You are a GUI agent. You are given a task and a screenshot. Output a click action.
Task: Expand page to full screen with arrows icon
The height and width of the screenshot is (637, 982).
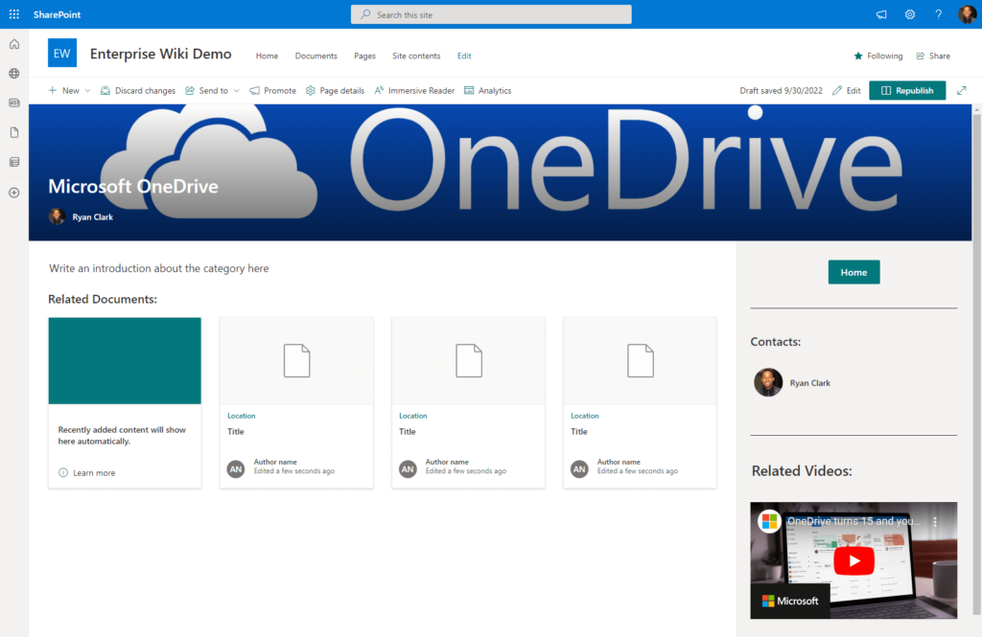tap(961, 91)
